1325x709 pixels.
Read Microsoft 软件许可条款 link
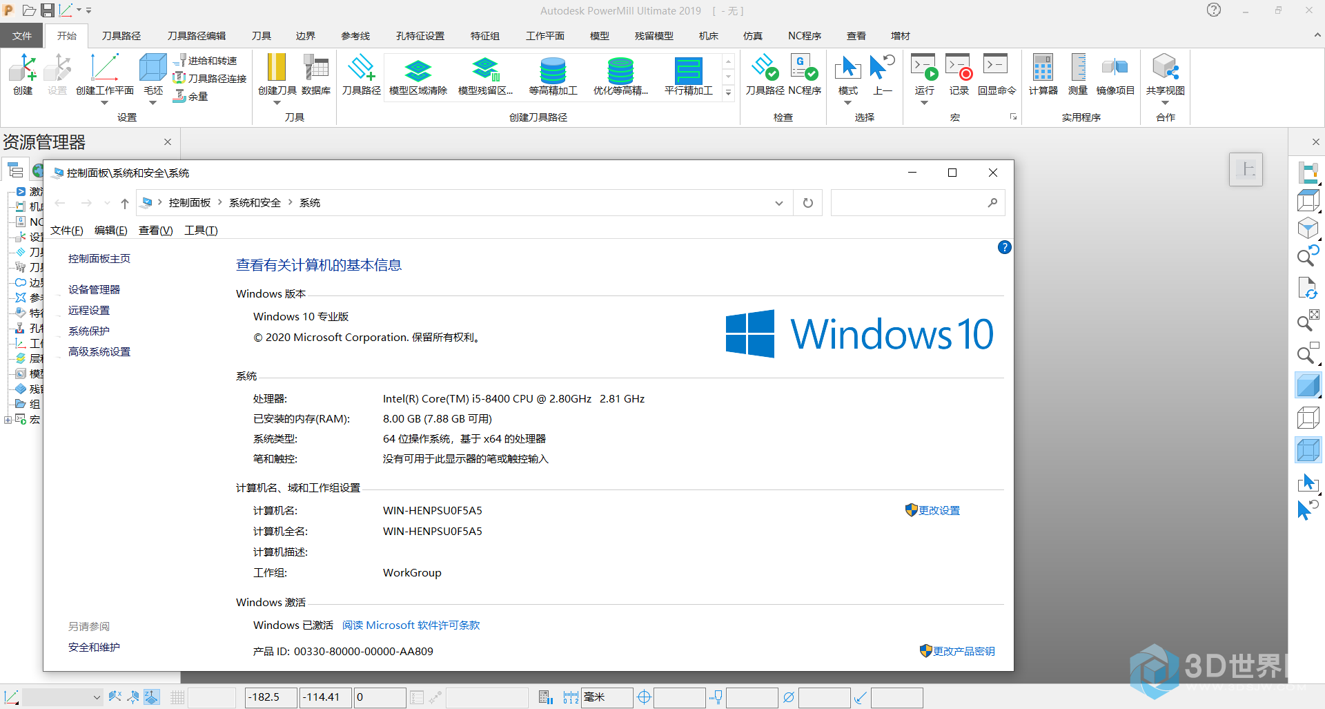(411, 625)
